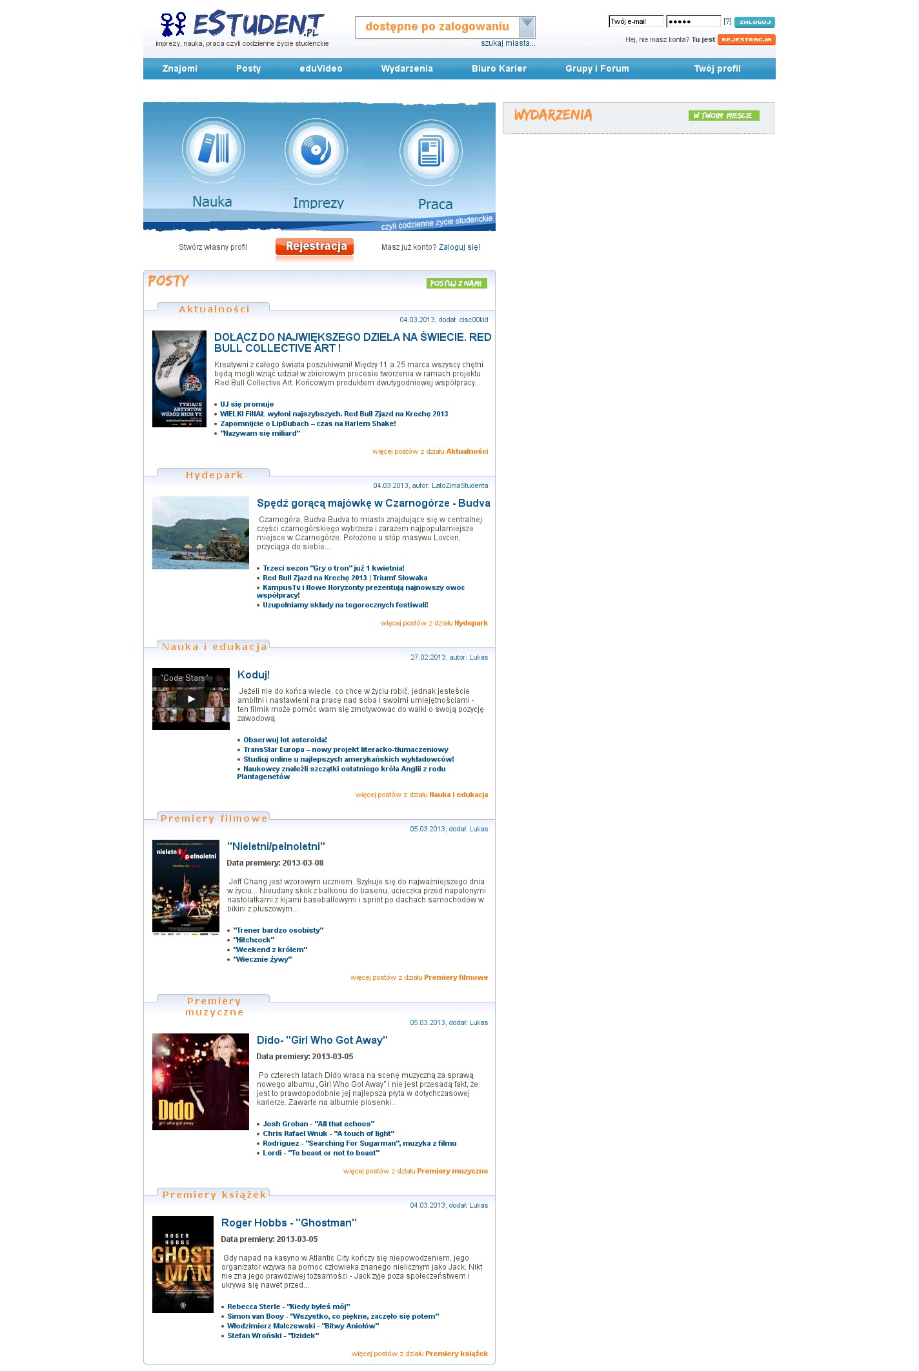Open the Red Bull Collective Art poster
The width and height of the screenshot is (919, 1371).
[x=179, y=379]
